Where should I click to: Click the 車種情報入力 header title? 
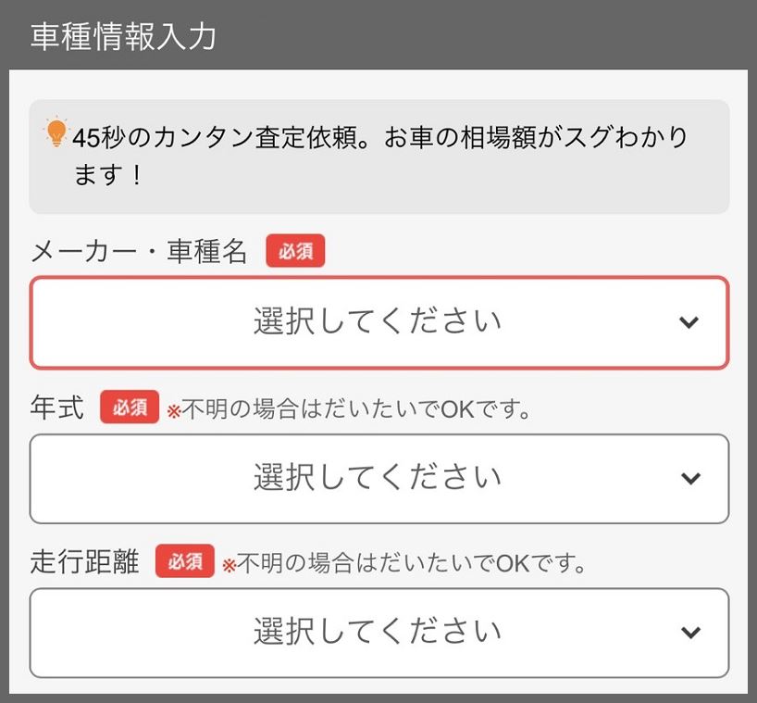[x=124, y=35]
